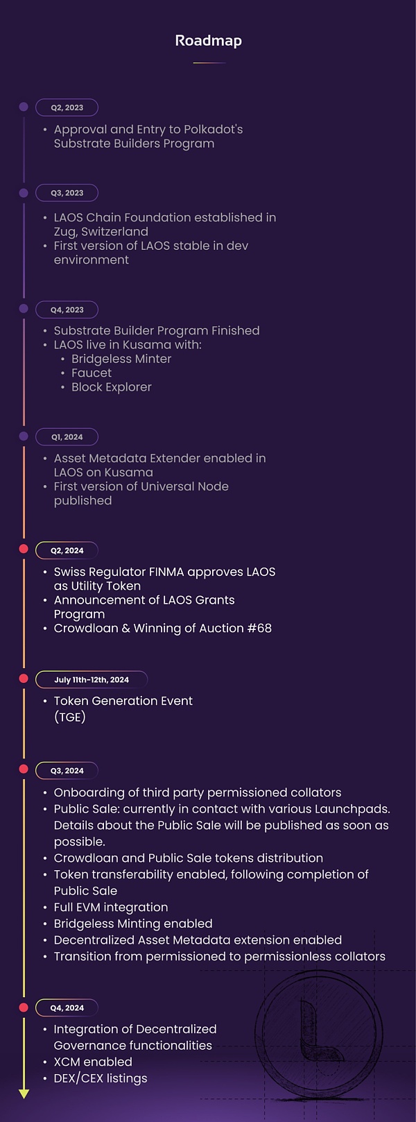Screen dimensions: 416x1122
Task: Select the Bridgeless Minter sub-bullet
Action: tap(121, 359)
